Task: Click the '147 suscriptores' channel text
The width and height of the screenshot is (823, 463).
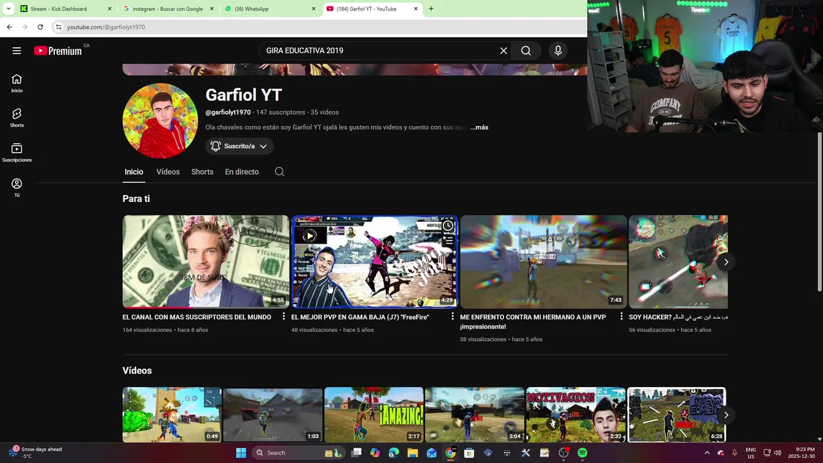Action: point(280,113)
